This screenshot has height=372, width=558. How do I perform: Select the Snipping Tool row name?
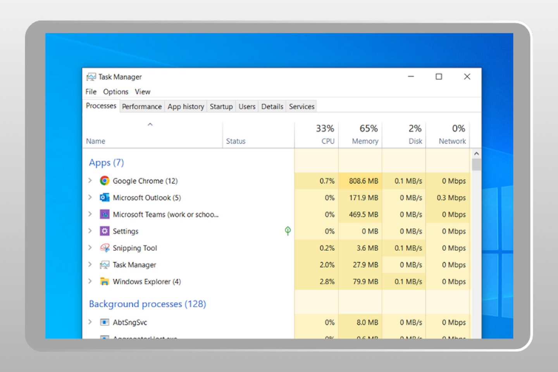tap(135, 248)
